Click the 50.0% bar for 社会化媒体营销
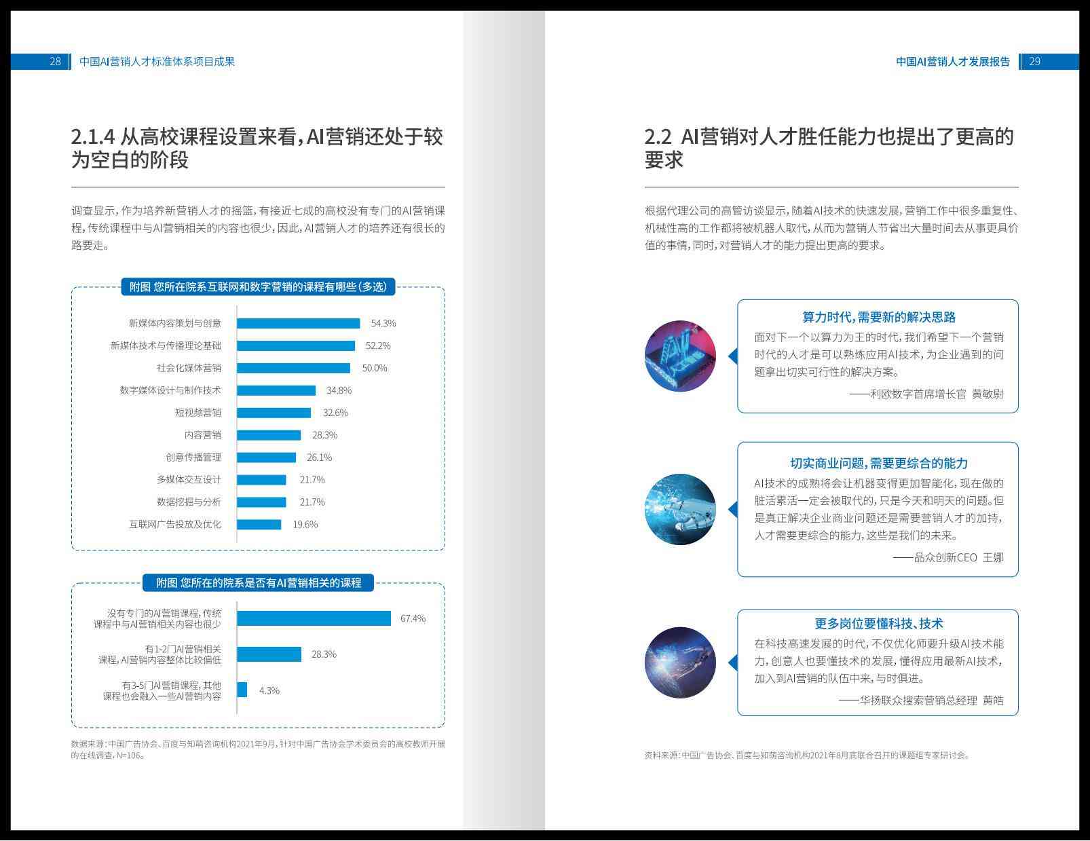Image resolution: width=1090 pixels, height=841 pixels. click(x=293, y=368)
